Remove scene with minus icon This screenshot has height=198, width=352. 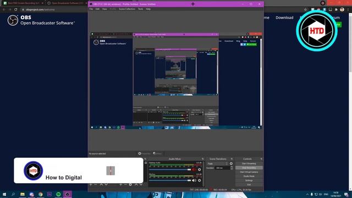(96, 185)
